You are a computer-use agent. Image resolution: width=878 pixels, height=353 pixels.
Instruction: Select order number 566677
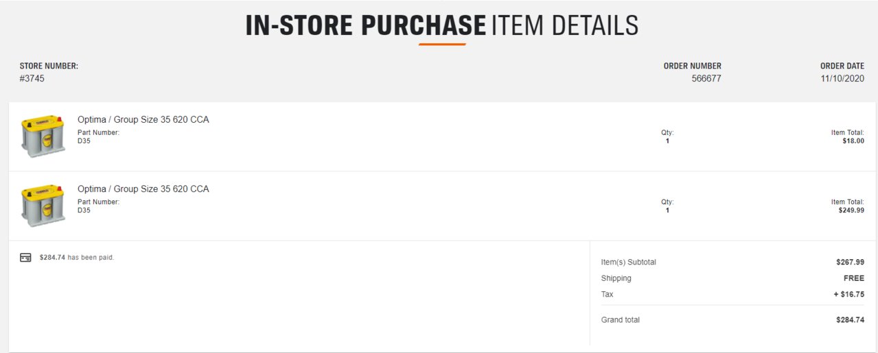pos(706,79)
